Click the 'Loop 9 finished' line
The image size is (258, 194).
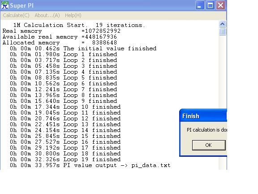click(63, 101)
